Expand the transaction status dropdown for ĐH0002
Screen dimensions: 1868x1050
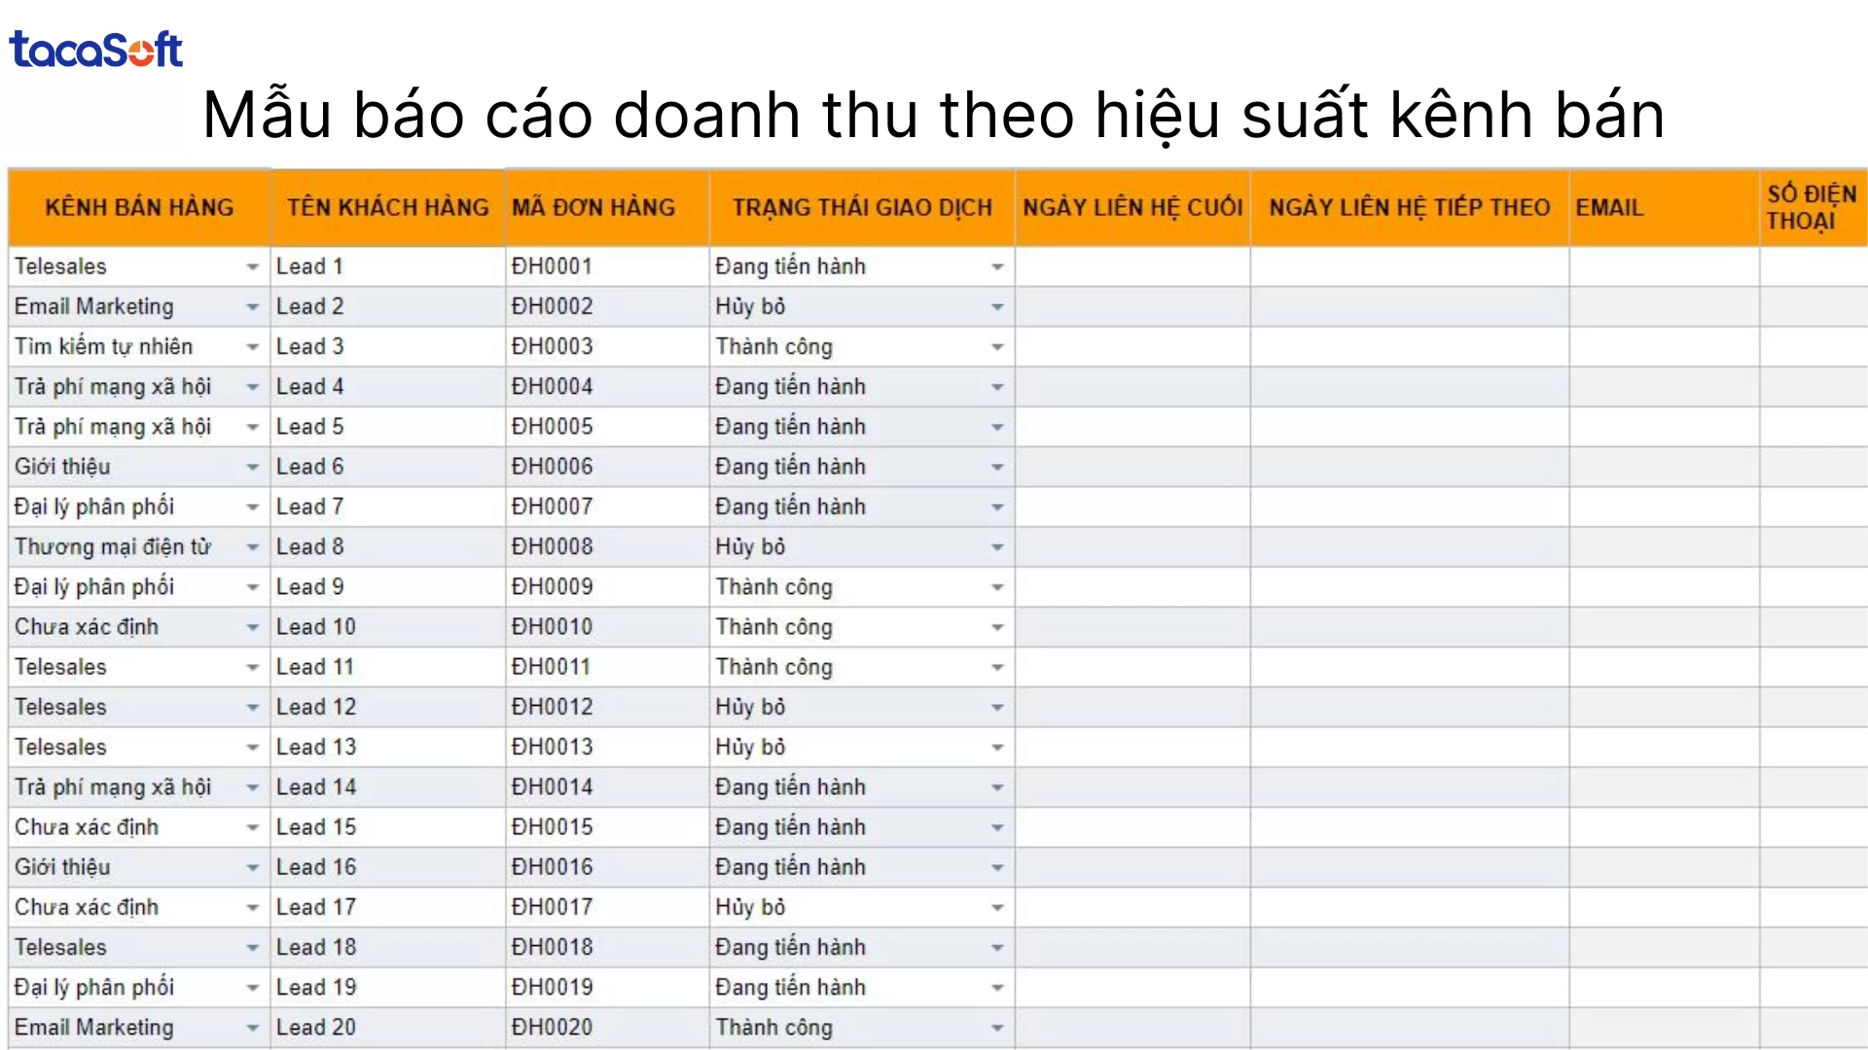996,305
